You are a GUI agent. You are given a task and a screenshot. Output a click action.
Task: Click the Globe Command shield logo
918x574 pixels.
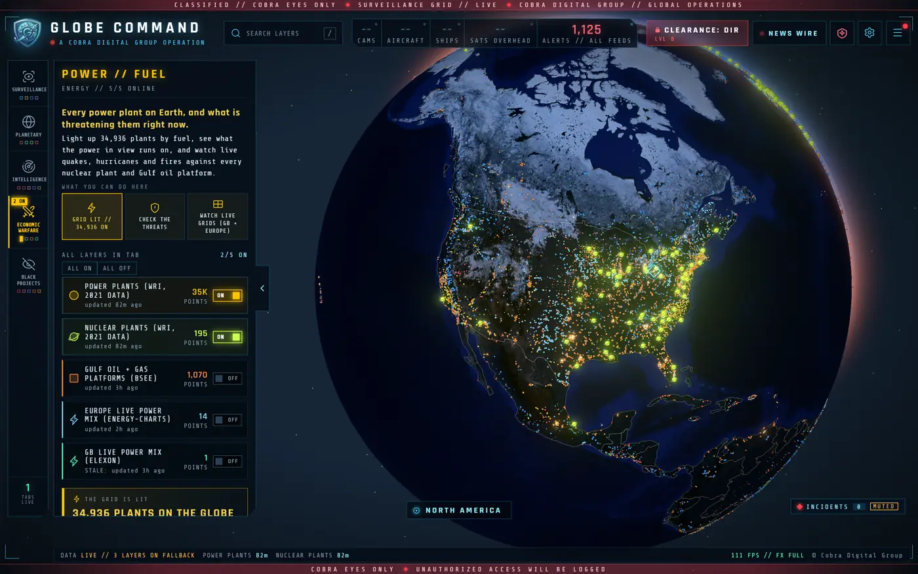28,33
